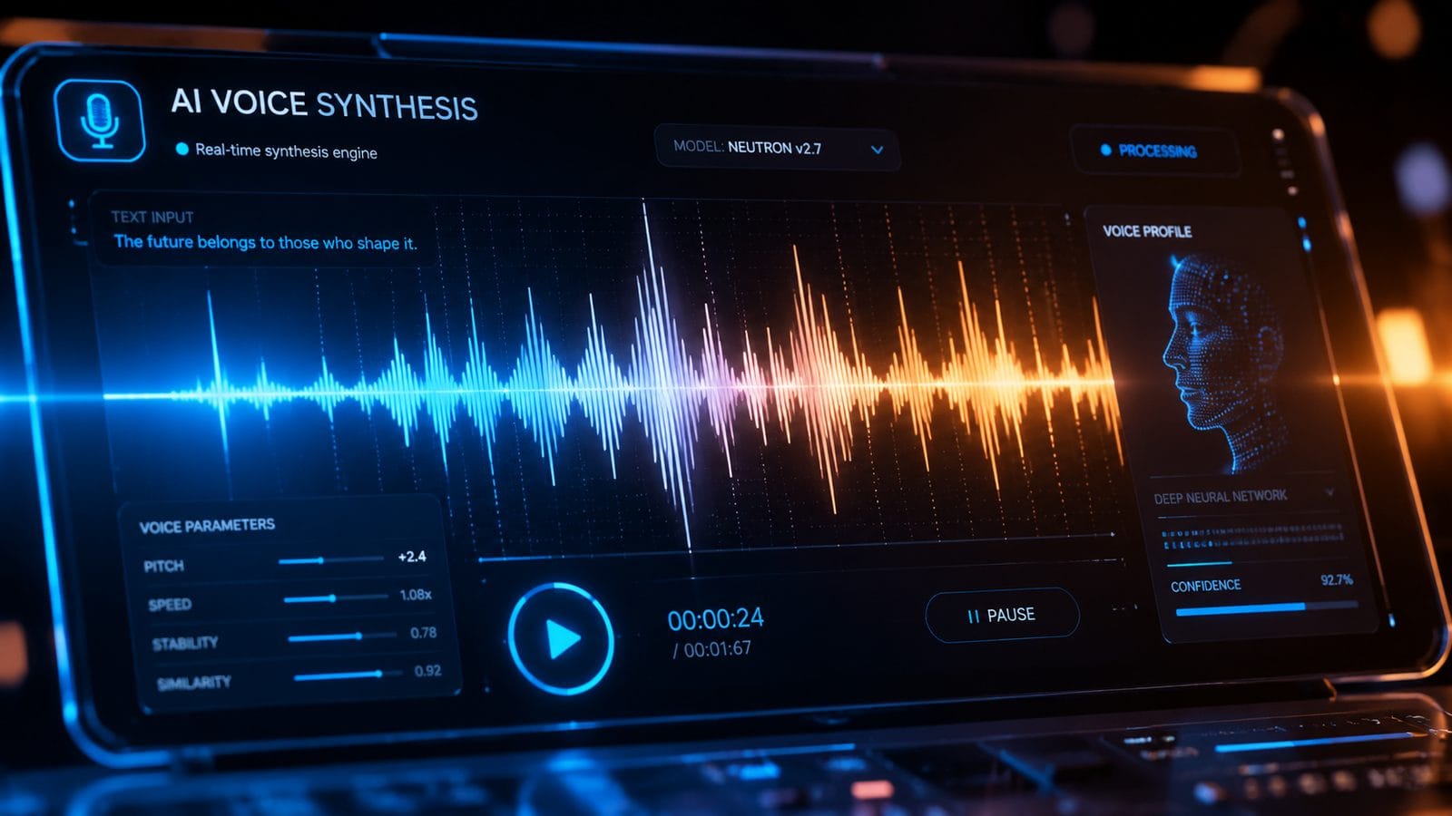Click the text input field reading 'The future belongs'
The width and height of the screenshot is (1452, 816).
coord(265,242)
